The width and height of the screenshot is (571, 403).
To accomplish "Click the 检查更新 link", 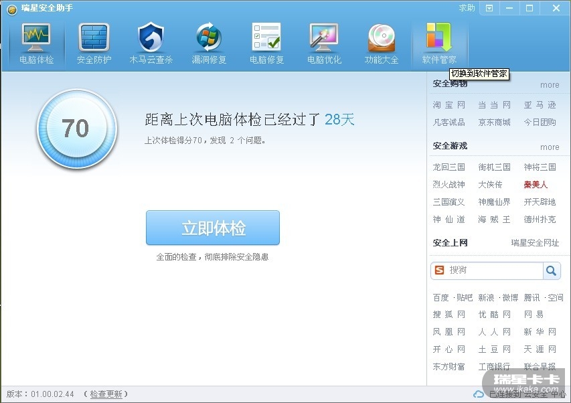I will click(x=106, y=394).
